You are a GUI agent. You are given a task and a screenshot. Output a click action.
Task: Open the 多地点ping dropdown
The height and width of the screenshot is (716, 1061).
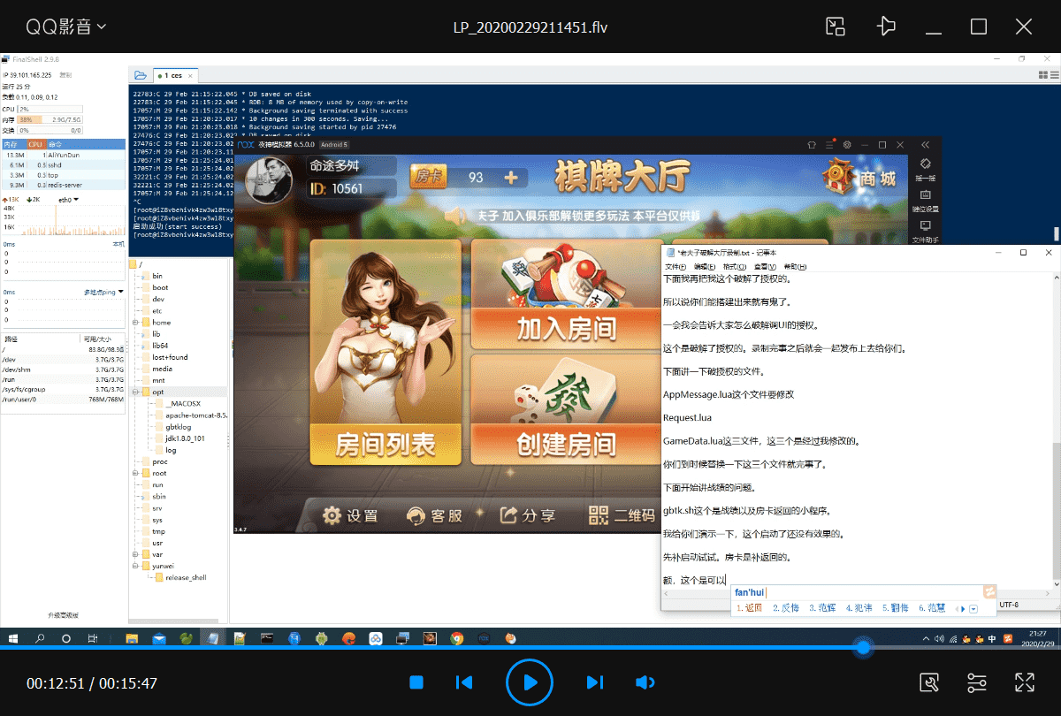click(x=103, y=291)
